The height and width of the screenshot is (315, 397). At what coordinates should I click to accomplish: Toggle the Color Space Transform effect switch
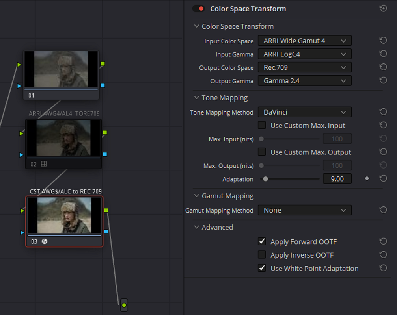(199, 9)
